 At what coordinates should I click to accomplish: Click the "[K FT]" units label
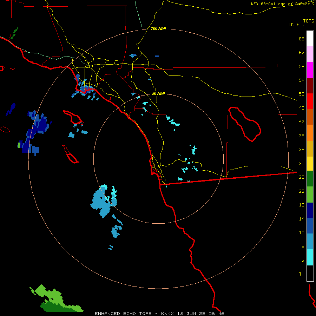click(x=297, y=24)
